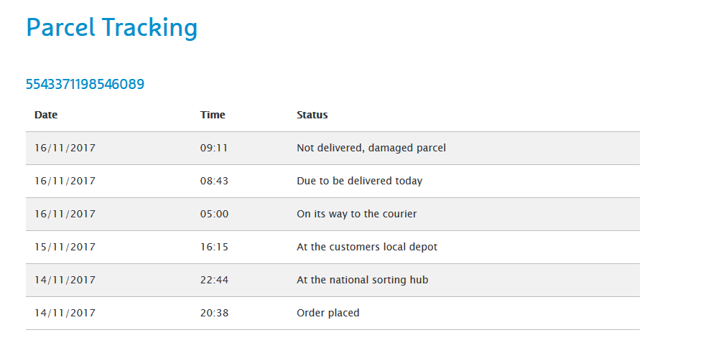Click 'At the customers local depot' status
This screenshot has width=706, height=358.
(x=366, y=248)
